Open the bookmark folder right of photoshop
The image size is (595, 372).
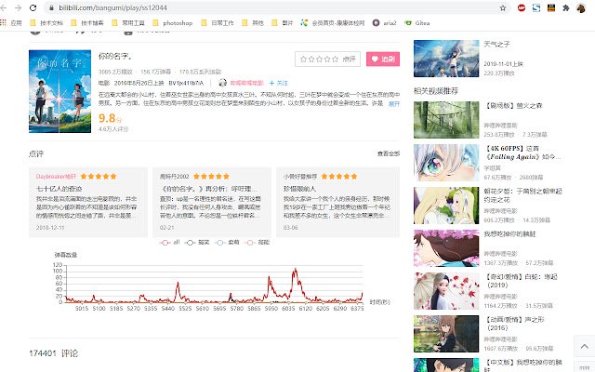pos(218,22)
